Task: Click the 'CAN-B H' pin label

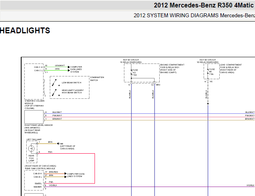Action: (x=37, y=174)
